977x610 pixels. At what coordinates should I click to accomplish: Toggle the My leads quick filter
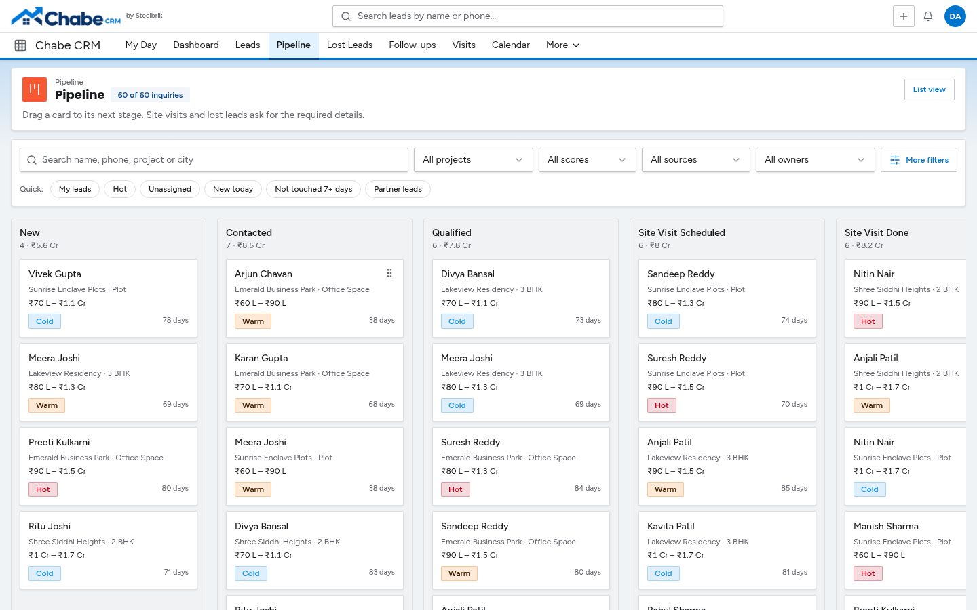tap(75, 189)
